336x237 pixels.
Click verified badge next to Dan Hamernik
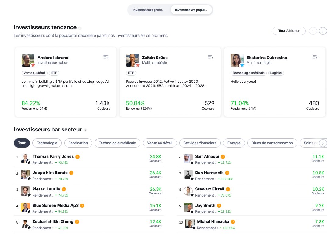[227, 173]
